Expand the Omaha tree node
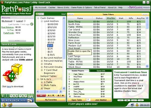Screen dimensions: 151x108 42,64
